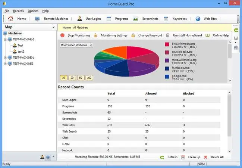
Task: Select TEST-MACHINE-1 in the tree
Action: click(x=23, y=57)
